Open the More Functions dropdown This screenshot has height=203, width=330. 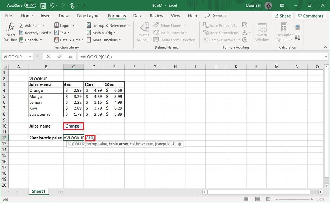pos(105,40)
